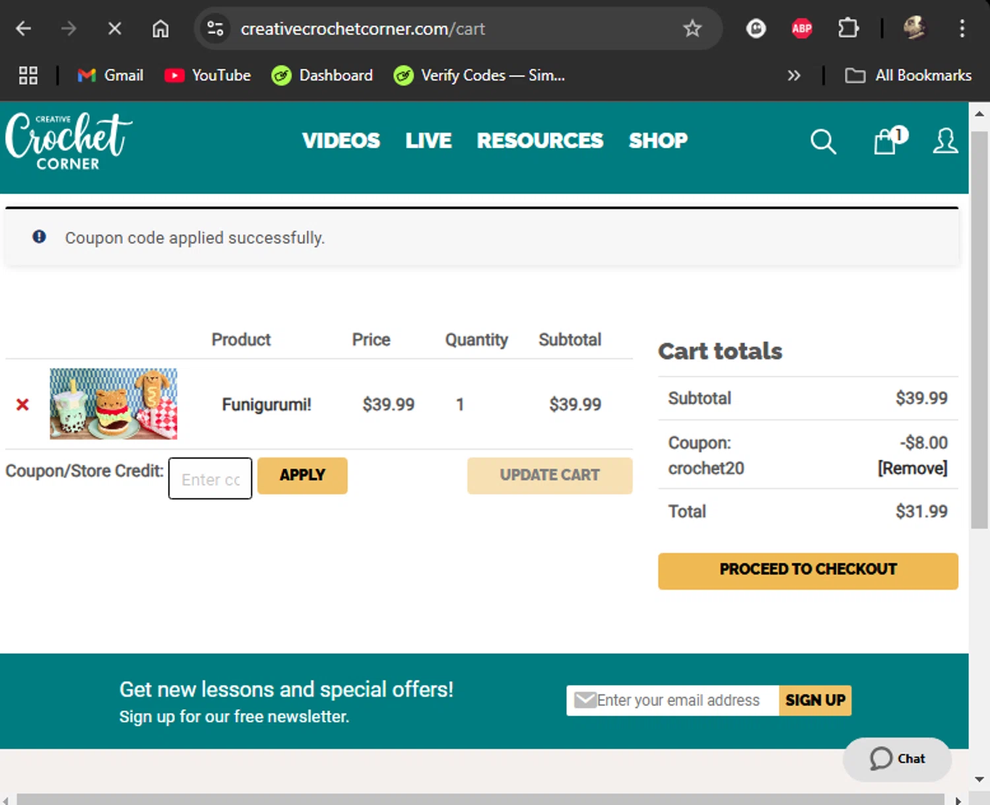Open the All Bookmarks folder
The image size is (990, 805).
click(908, 75)
